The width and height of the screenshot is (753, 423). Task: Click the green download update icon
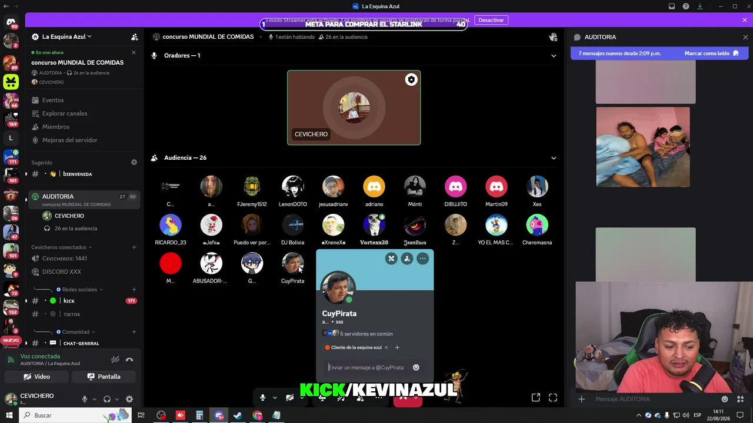700,6
